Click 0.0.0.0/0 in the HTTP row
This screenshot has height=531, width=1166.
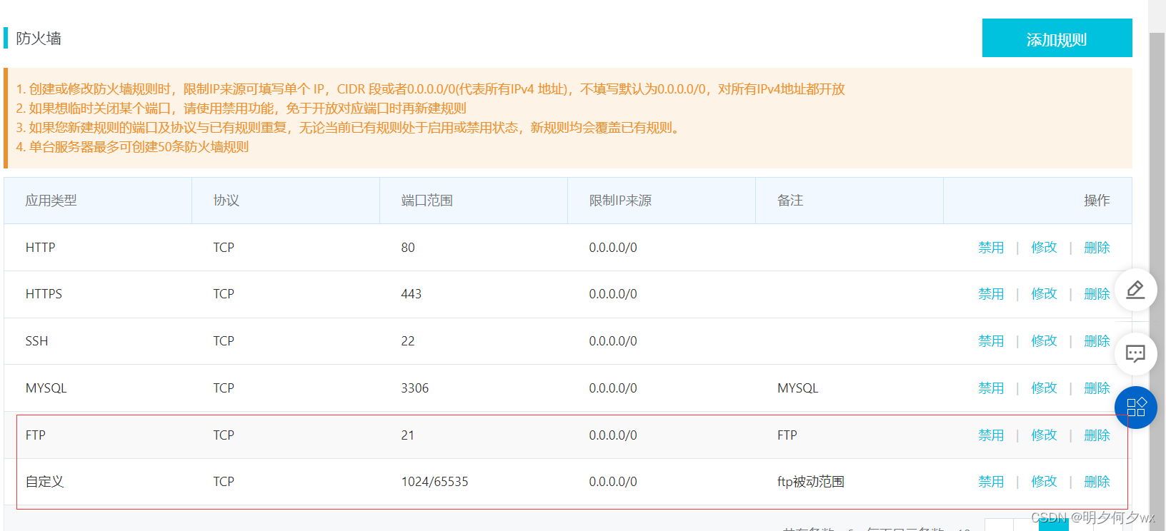(613, 248)
